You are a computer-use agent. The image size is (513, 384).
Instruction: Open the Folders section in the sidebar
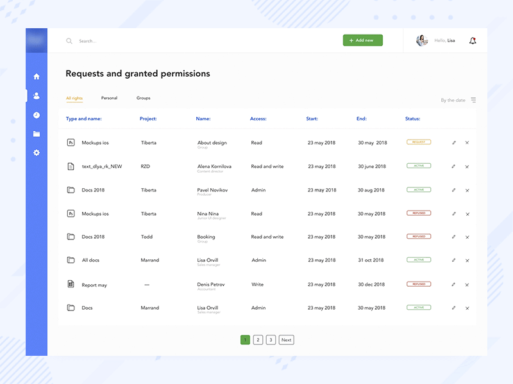click(x=37, y=134)
